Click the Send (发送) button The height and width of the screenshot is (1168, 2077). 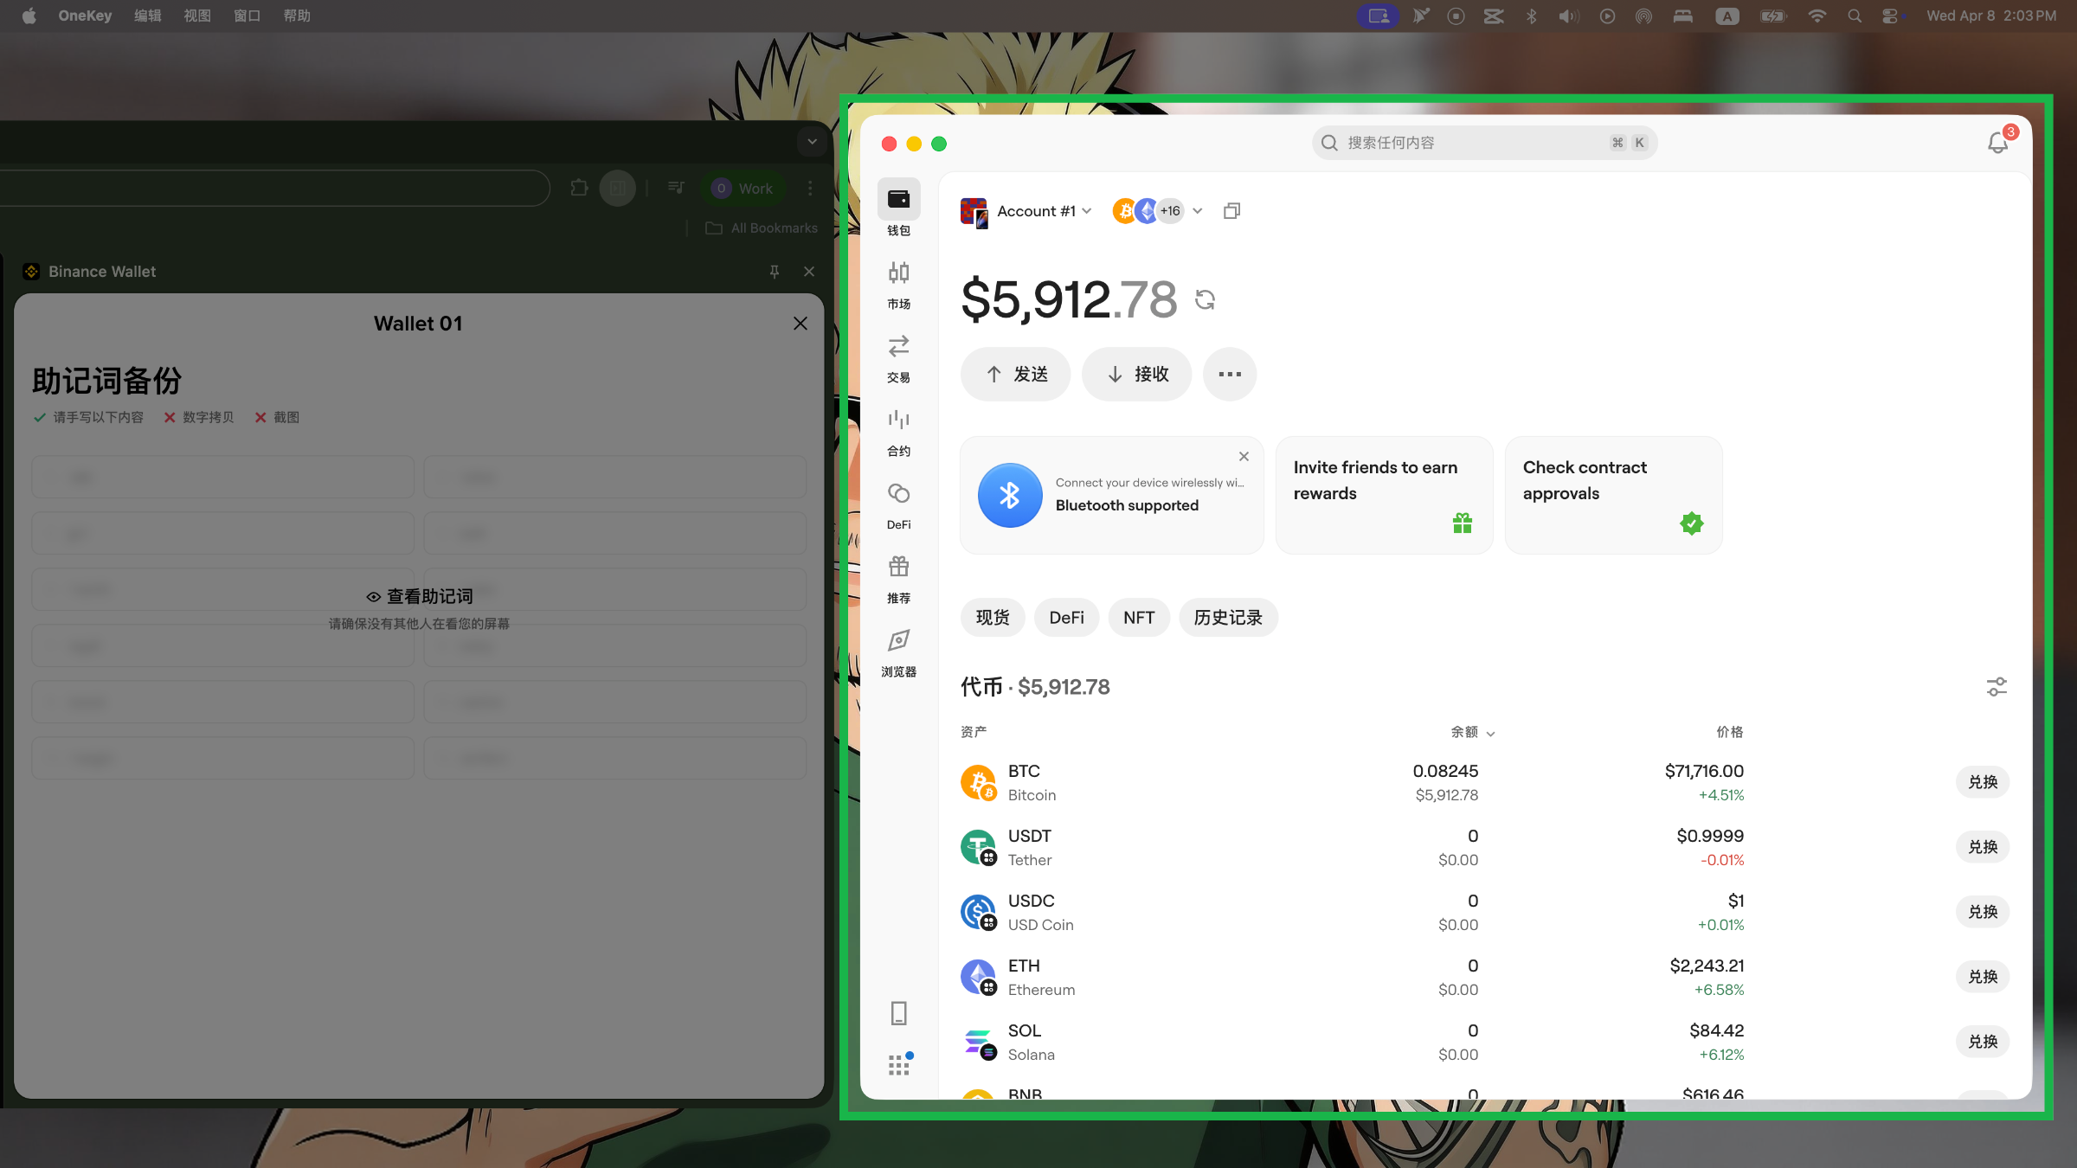click(1016, 374)
